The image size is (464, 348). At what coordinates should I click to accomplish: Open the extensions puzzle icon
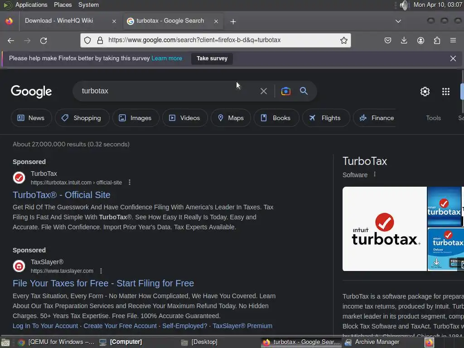tap(437, 40)
